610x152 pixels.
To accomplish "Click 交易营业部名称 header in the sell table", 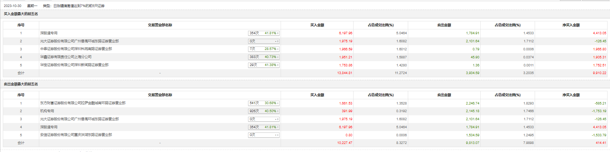I will point(160,95).
